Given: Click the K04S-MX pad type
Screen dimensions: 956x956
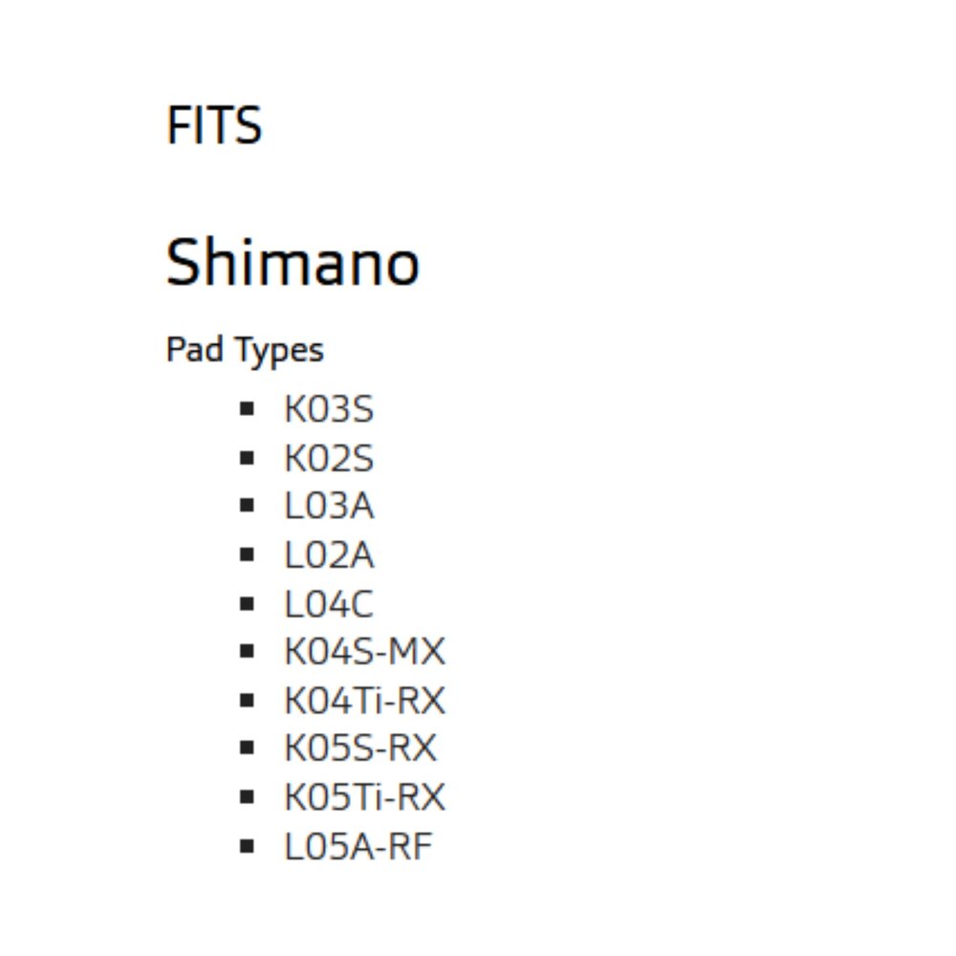Looking at the screenshot, I should 364,653.
